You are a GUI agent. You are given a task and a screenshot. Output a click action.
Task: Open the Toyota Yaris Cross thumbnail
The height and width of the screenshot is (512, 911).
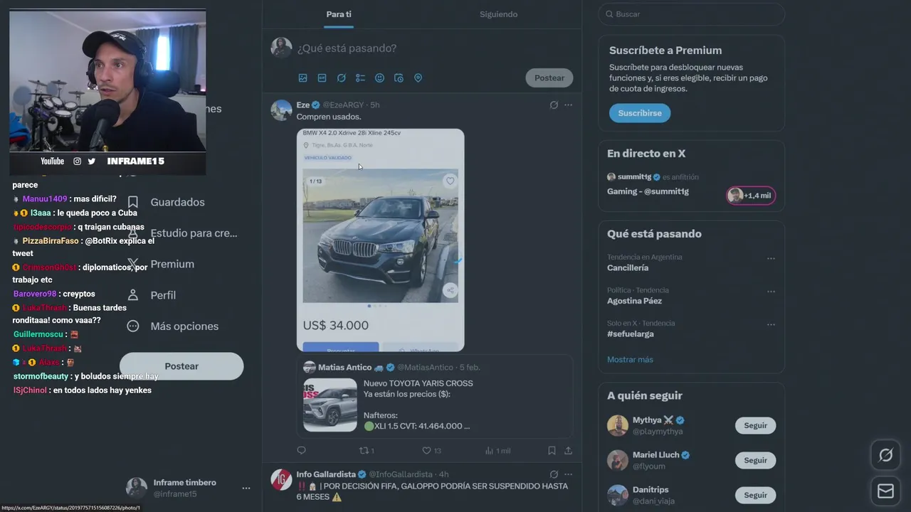click(330, 405)
